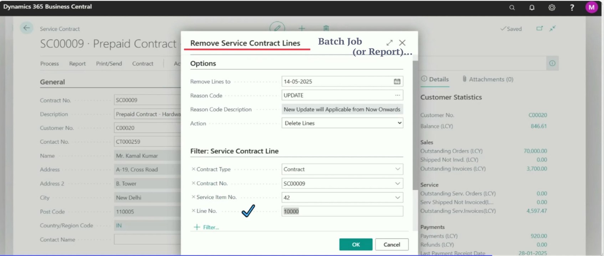Click the Last Payment Receipt Date 28-01-2025
604x256 pixels.
[532, 253]
